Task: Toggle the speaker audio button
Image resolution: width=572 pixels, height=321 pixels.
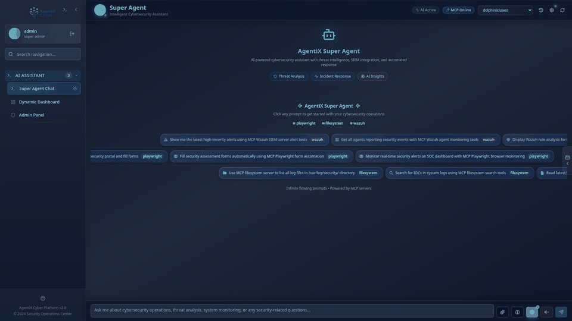Action: click(x=546, y=312)
